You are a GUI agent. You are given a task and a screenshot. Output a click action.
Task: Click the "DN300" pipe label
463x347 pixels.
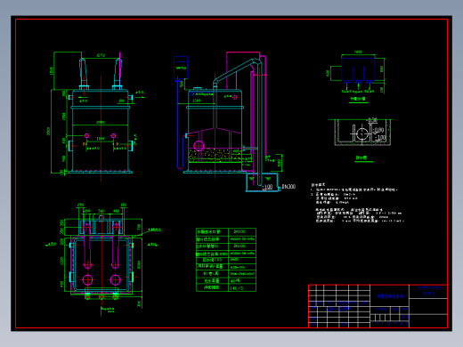(x=288, y=187)
